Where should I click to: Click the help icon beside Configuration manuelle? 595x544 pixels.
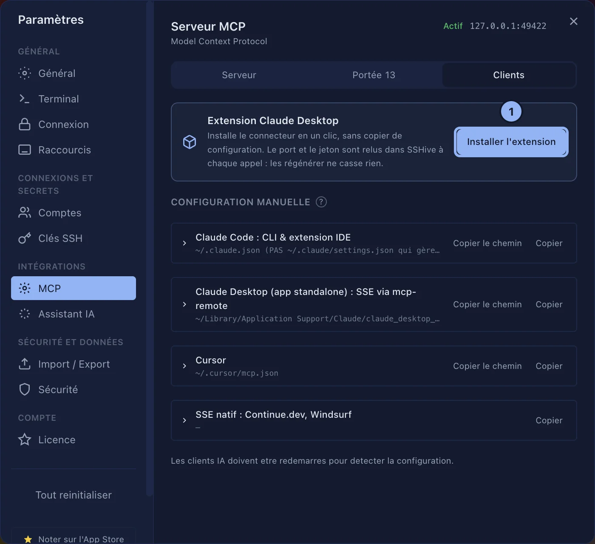321,202
